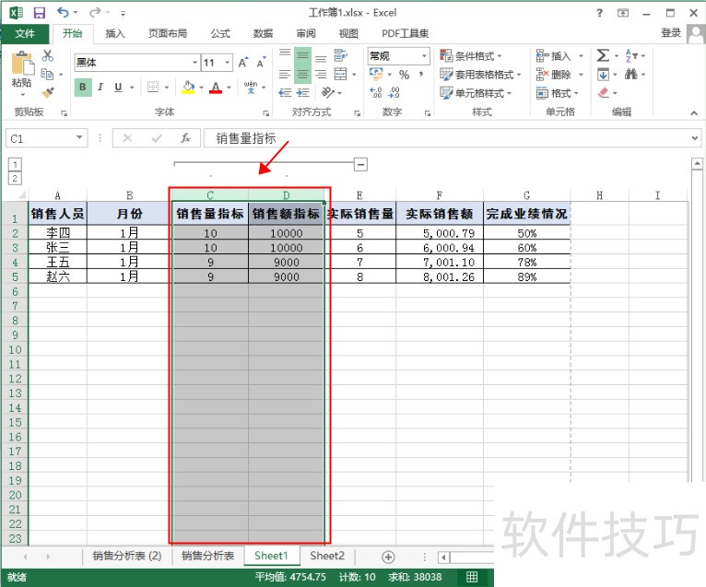Collapse the column group with minus button

pos(360,164)
